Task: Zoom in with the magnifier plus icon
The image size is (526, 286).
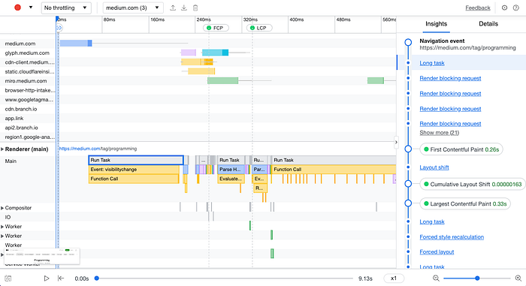Action: pos(518,278)
